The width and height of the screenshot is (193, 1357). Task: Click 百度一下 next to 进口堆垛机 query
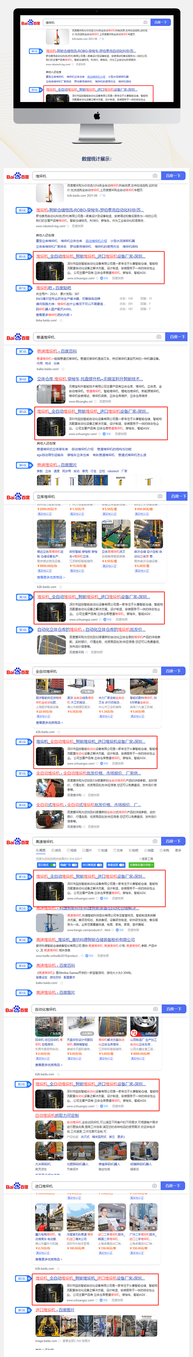pyautogui.click(x=173, y=1186)
